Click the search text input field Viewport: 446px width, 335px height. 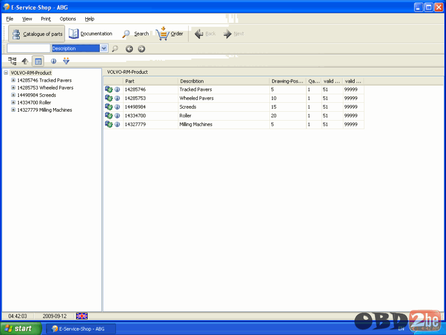pos(29,48)
